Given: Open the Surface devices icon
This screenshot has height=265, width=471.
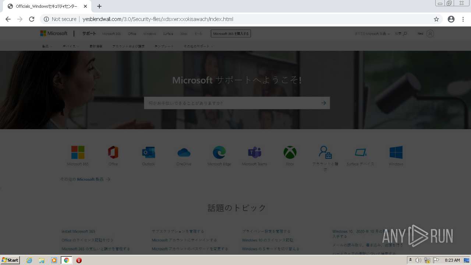Looking at the screenshot, I should click(x=361, y=152).
